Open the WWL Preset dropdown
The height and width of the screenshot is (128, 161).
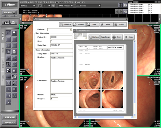65,6
